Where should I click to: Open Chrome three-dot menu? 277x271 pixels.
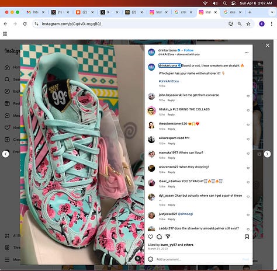[272, 24]
